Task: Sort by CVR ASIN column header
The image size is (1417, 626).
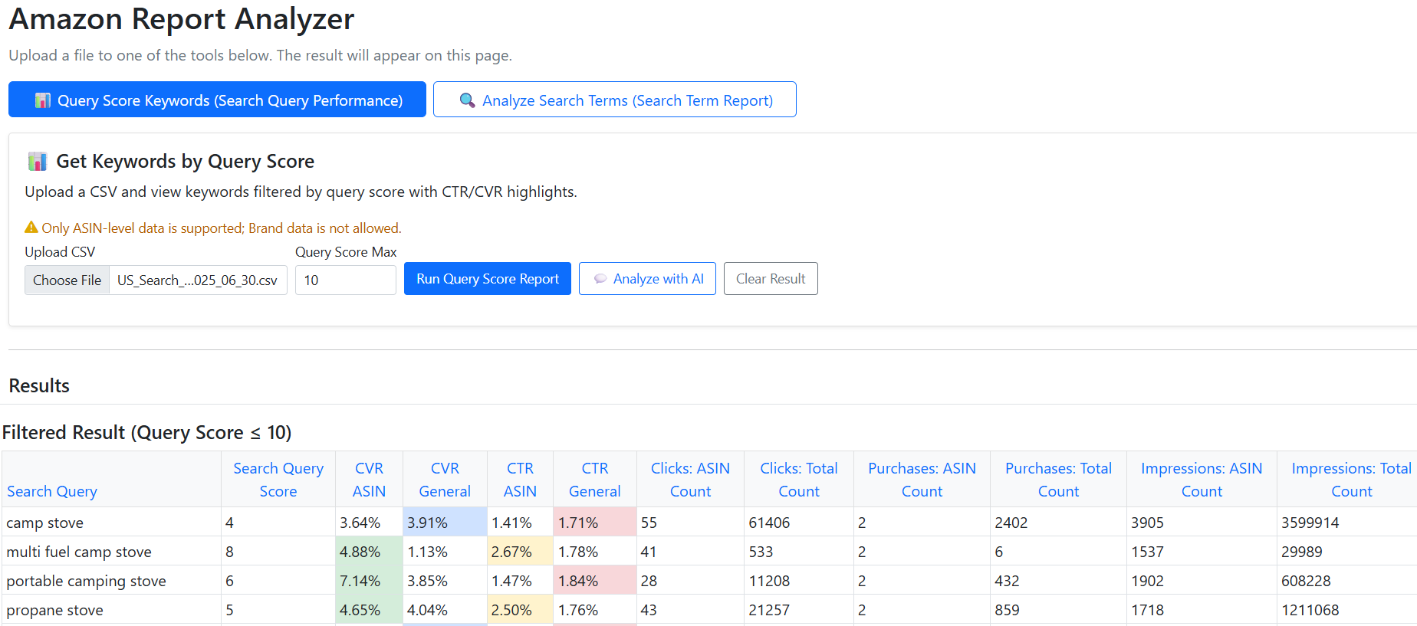Action: click(x=369, y=480)
